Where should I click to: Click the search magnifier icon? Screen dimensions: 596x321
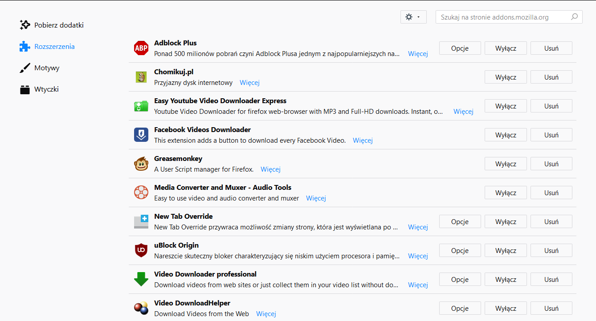[575, 17]
